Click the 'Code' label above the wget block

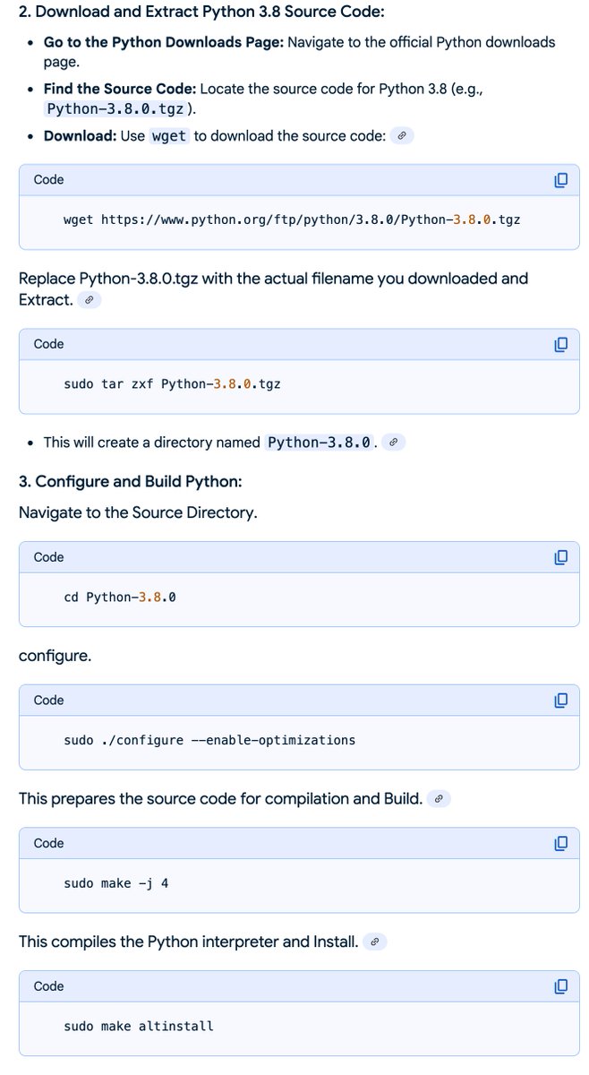pos(48,180)
